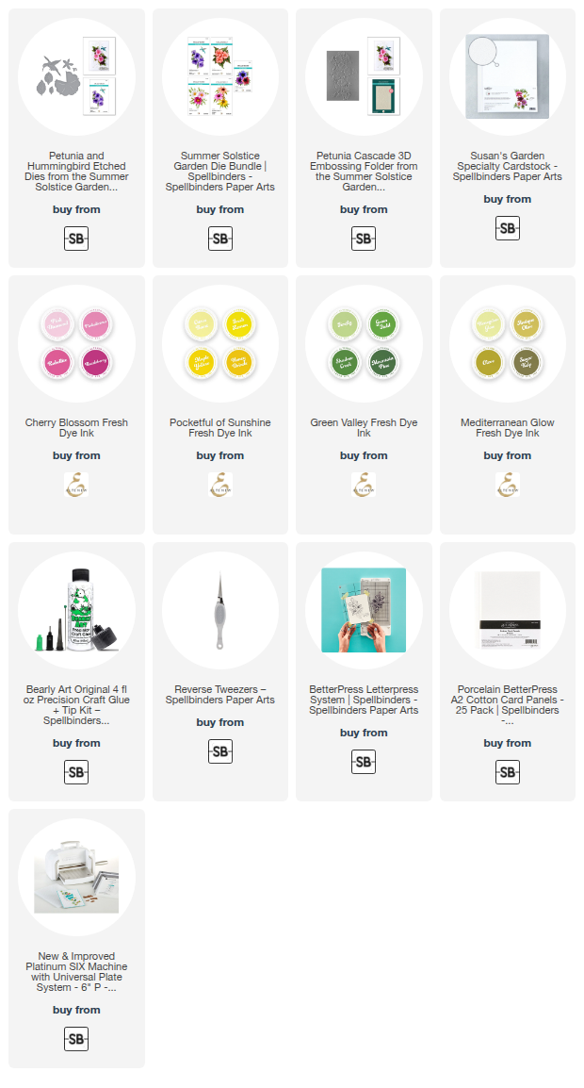Click 'buy from' under Green Valley Fresh Dye Ink

point(364,456)
